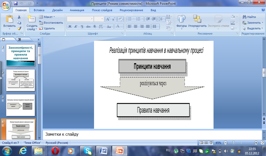This screenshot has width=266, height=156.
Task: Click Создать слайд new slide
Action: (32, 23)
